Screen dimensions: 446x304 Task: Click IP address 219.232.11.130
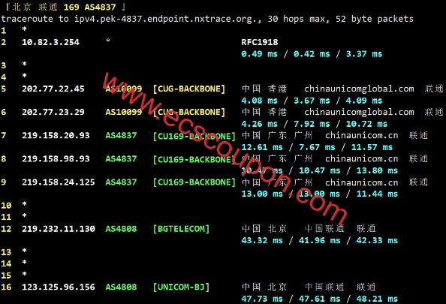click(x=59, y=229)
